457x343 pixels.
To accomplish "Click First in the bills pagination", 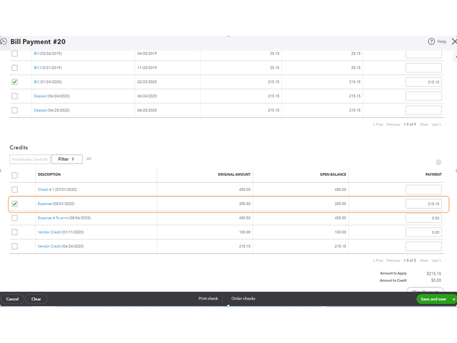I will 378,125.
